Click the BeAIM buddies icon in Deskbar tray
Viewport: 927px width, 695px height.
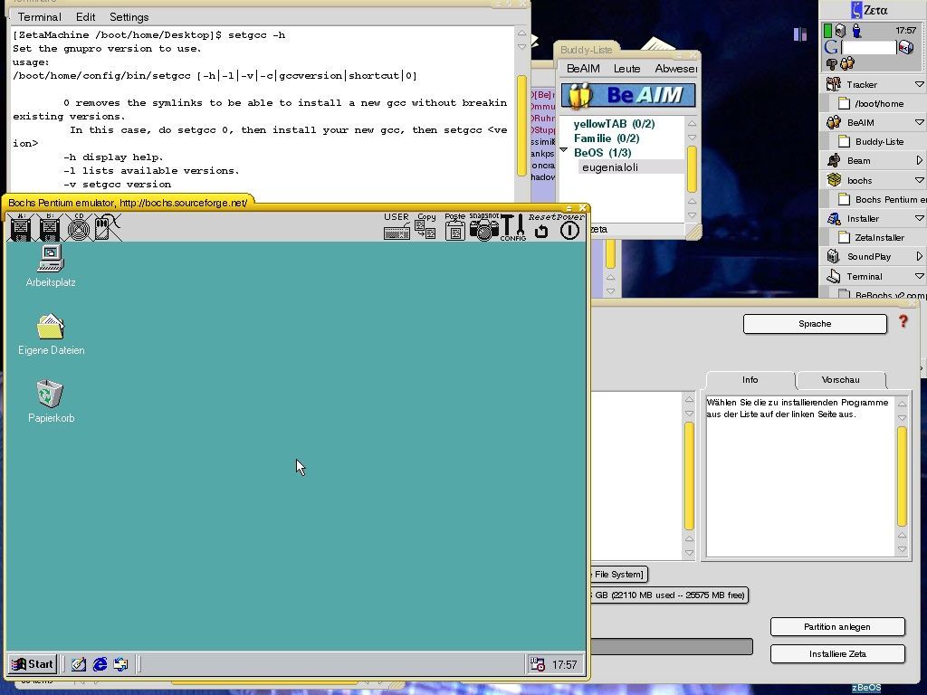[x=847, y=62]
